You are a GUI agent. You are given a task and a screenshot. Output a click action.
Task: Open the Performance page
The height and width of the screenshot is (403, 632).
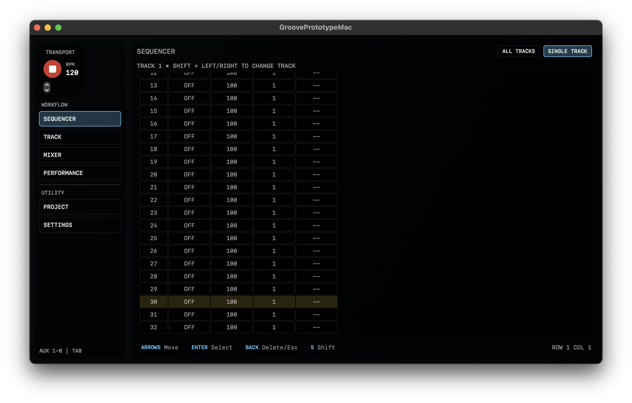coord(80,173)
